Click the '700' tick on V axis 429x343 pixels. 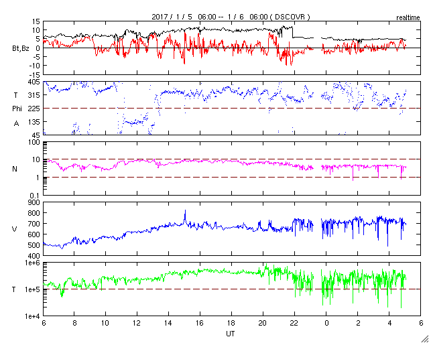point(34,224)
